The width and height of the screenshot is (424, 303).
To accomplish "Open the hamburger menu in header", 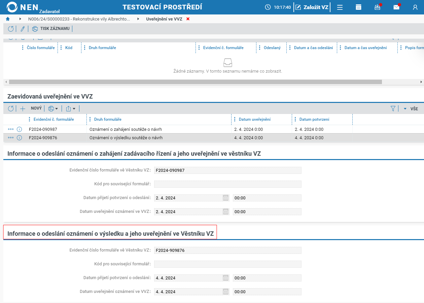I will coord(340,7).
